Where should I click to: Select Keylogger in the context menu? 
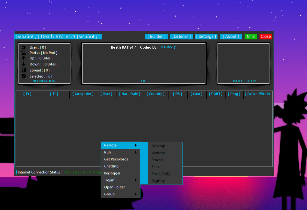pyautogui.click(x=120, y=173)
